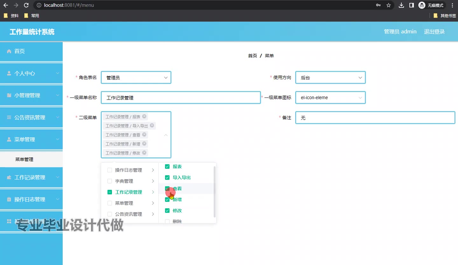The width and height of the screenshot is (458, 265).
Task: Open the password key icon
Action: click(378, 5)
